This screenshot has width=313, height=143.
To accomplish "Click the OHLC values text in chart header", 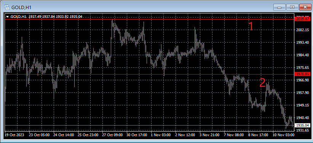I will pyautogui.click(x=55, y=17).
